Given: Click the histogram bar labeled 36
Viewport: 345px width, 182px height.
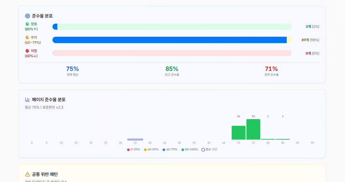Looking at the screenshot, I should [x=238, y=133].
